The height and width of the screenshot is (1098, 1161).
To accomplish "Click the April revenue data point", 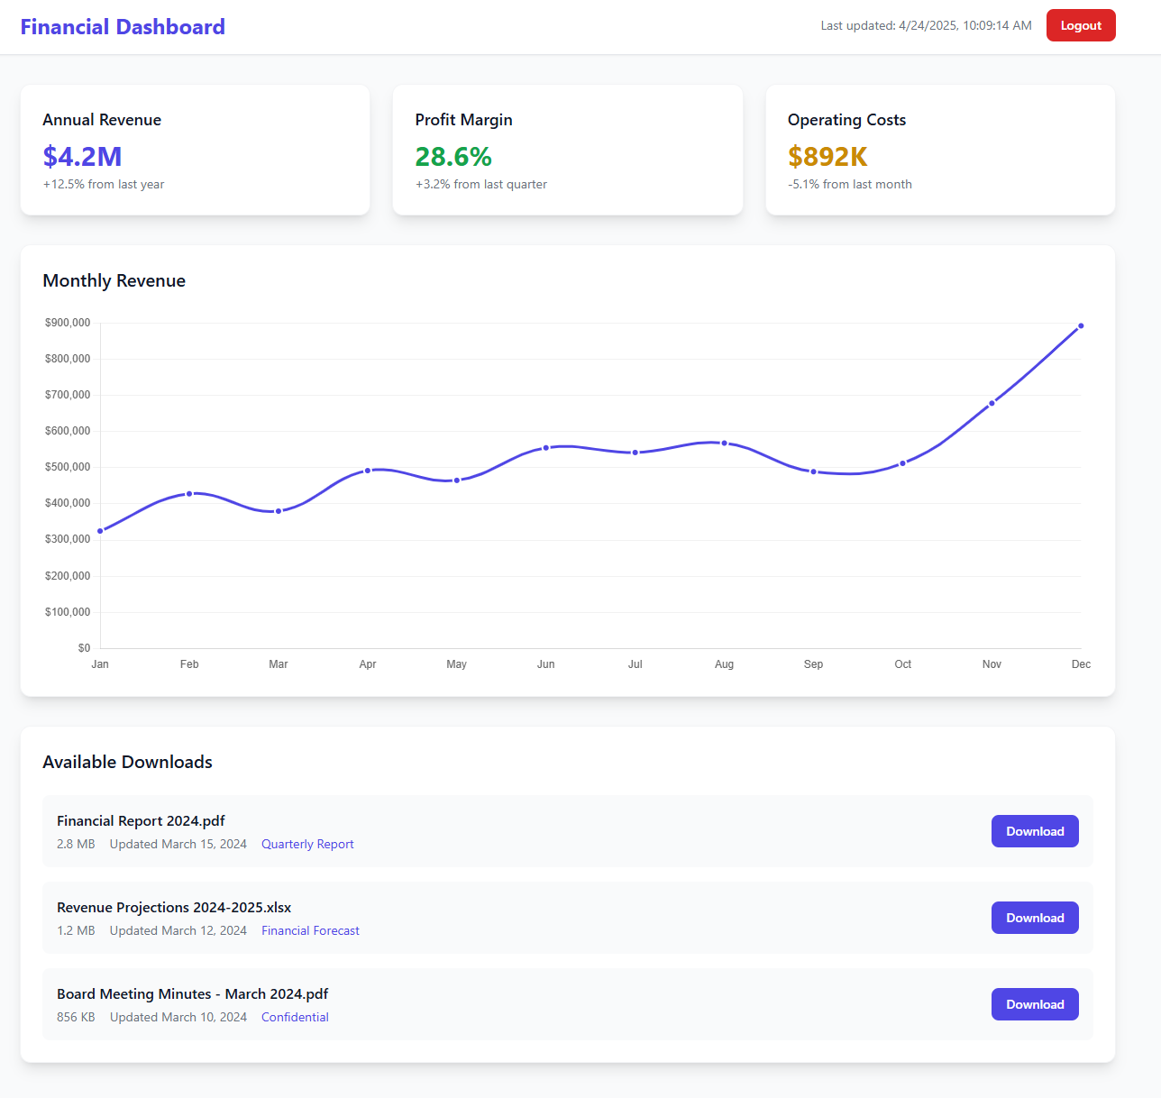I will point(368,471).
